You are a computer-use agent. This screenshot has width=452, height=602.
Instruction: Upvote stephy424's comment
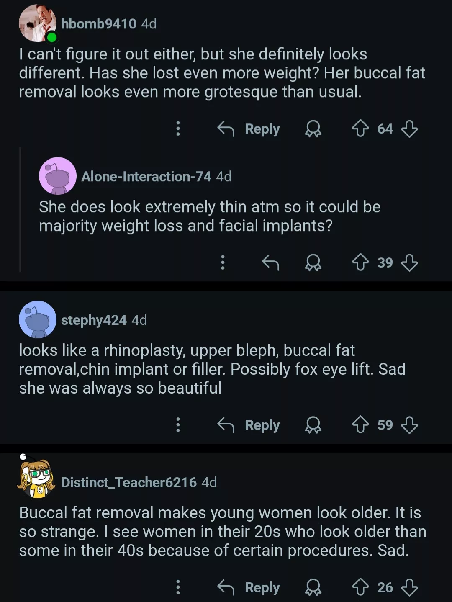[360, 425]
